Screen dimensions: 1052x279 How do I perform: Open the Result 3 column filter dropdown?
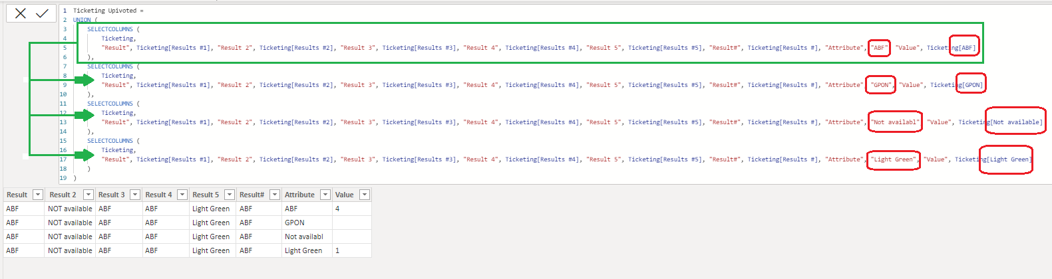135,195
